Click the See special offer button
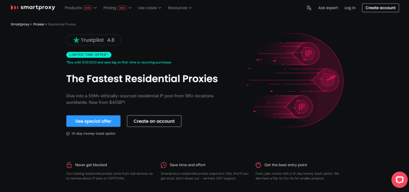This screenshot has height=192, width=409. pos(93,121)
